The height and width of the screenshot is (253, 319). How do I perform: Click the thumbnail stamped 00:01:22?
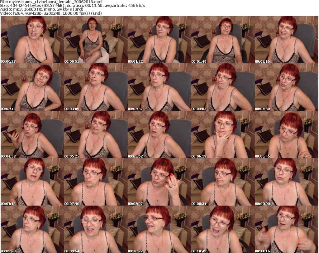pyautogui.click(x=159, y=40)
